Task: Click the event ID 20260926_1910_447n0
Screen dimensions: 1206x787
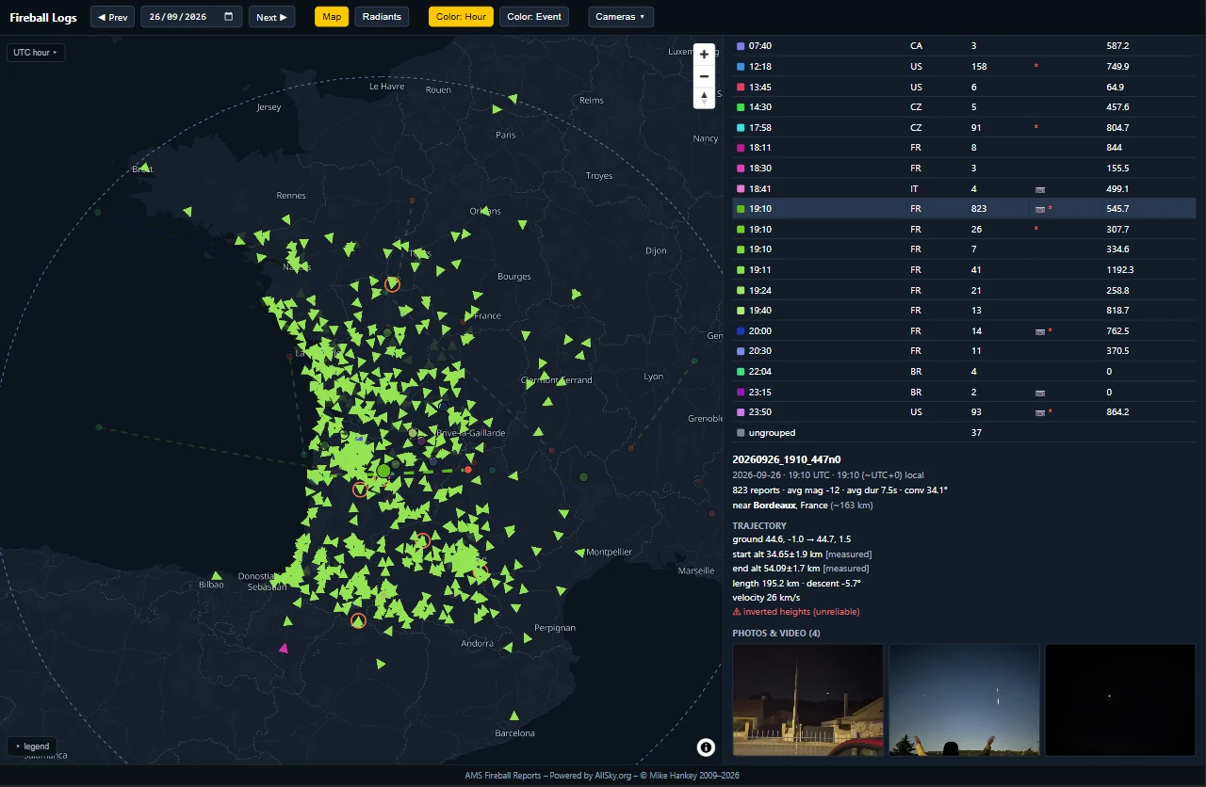Action: [787, 459]
